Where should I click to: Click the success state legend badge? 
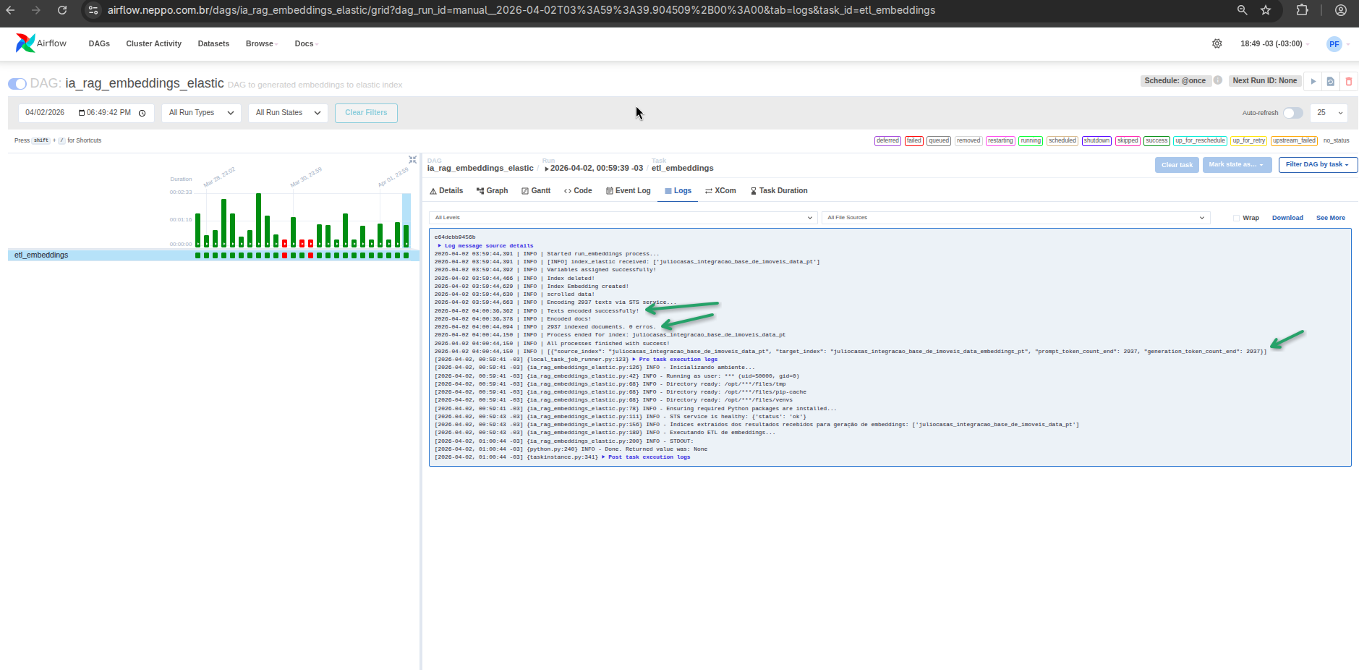pos(1156,141)
